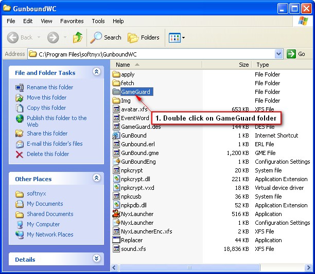Open the address bar dropdown arrow
Image resolution: width=315 pixels, height=274 pixels.
click(x=278, y=54)
